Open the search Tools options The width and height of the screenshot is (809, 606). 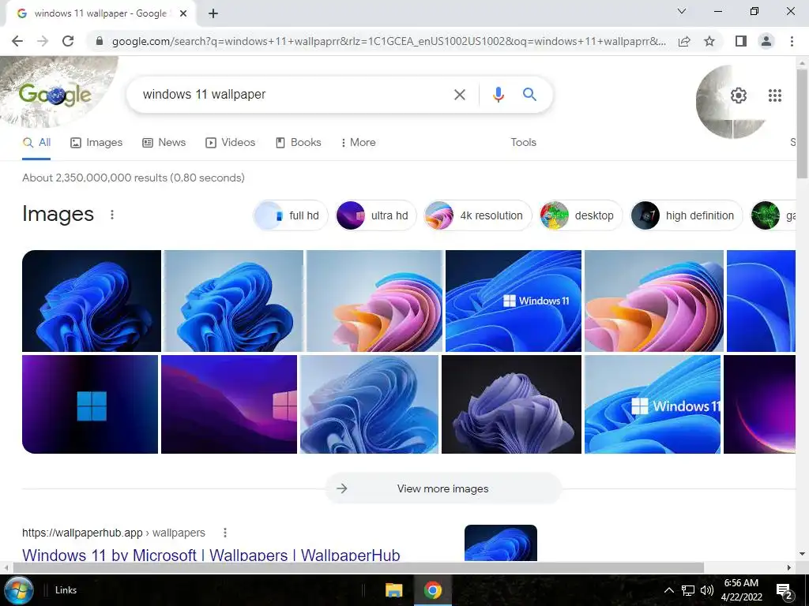tap(523, 143)
